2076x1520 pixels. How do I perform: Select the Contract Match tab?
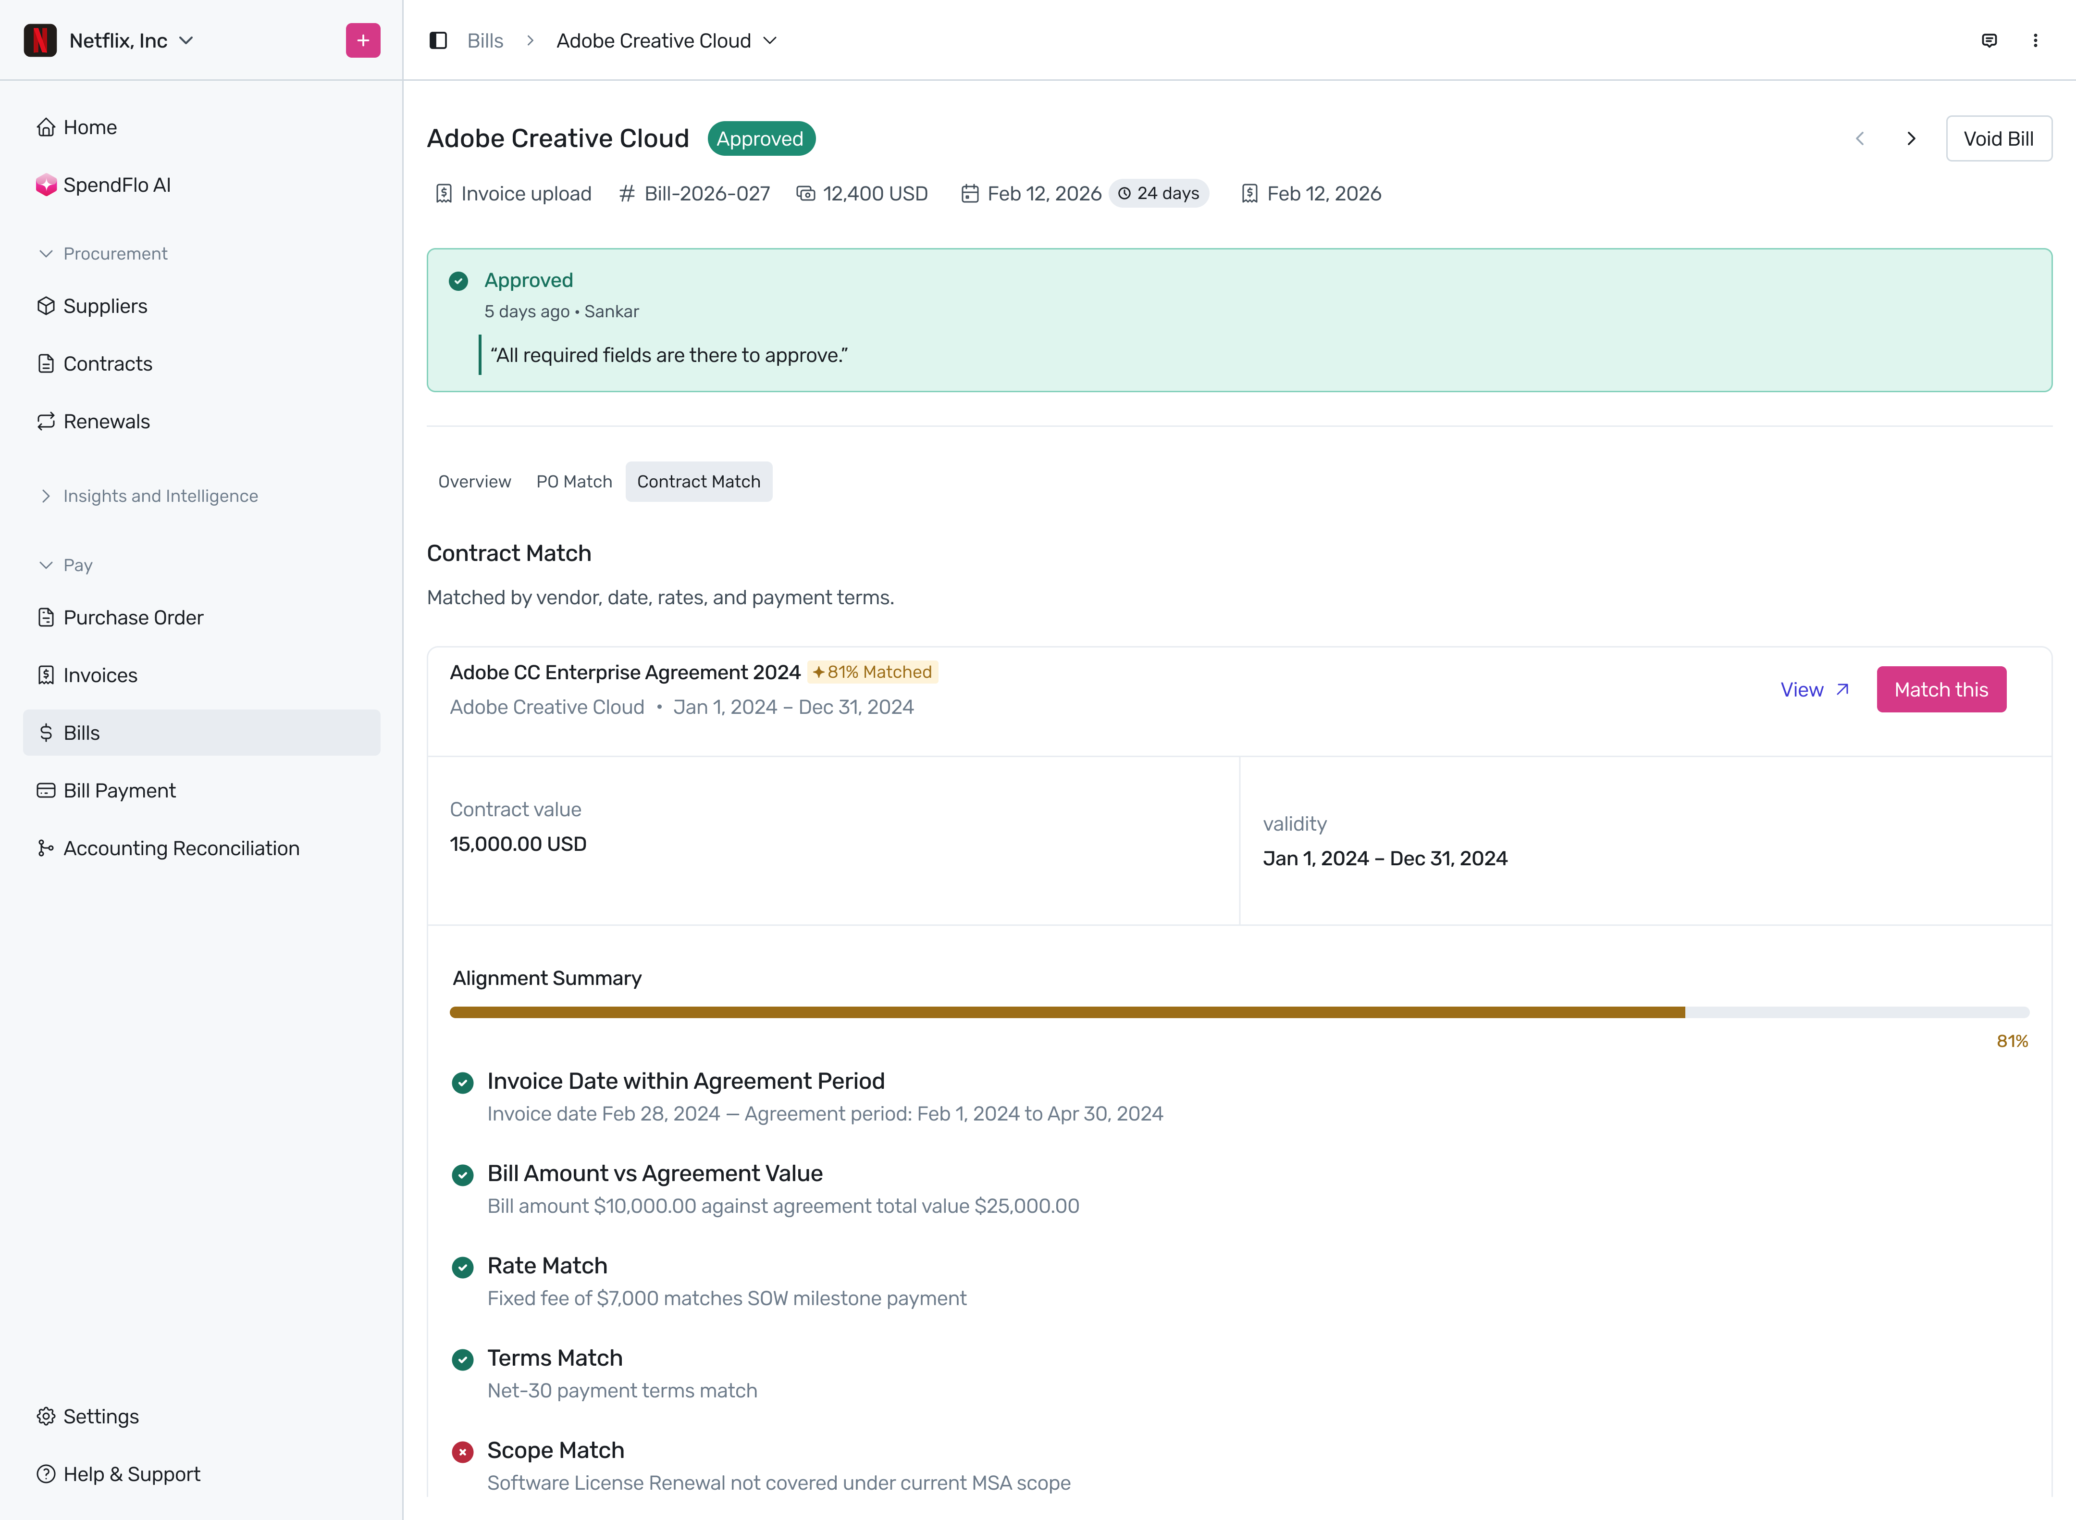[698, 481]
